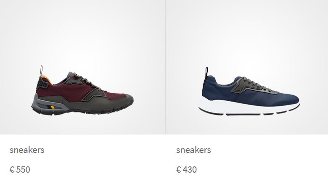328x184 pixels.
Task: Click the orange heel collar of burgundy sneaker
Action: pos(46,79)
